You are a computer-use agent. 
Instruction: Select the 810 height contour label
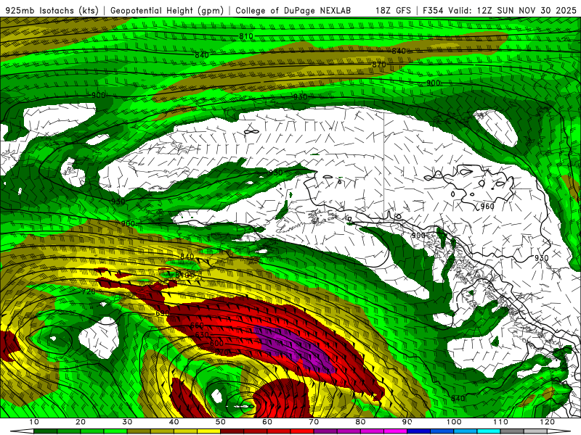coord(246,36)
